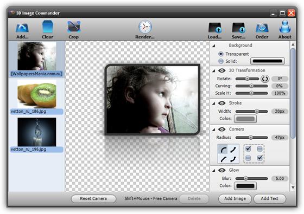Screen dimensions: 304x214
Task: Click the Delete button
Action: click(194, 199)
